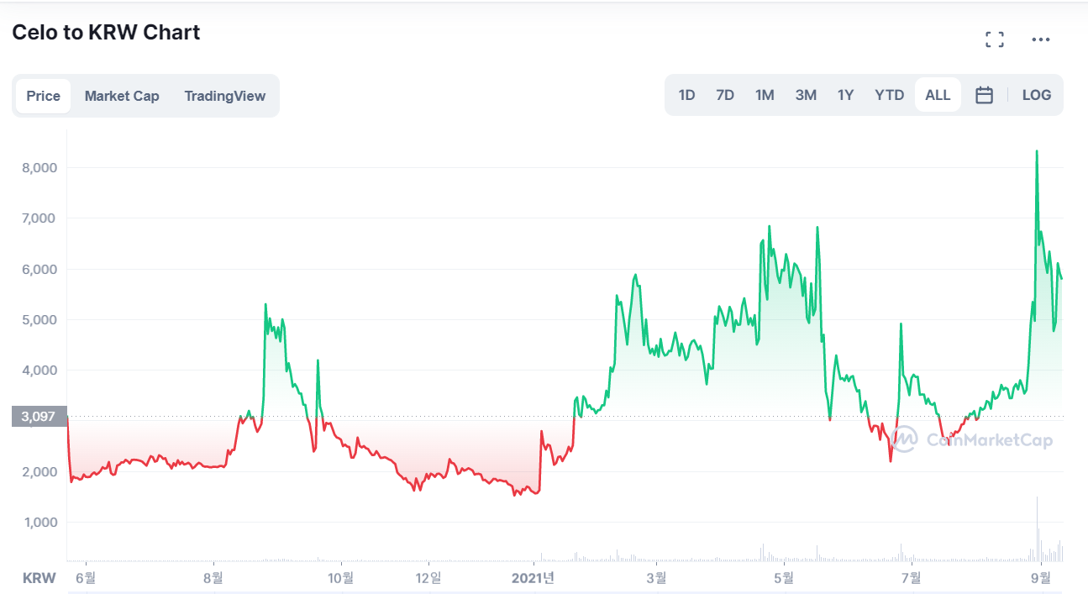The height and width of the screenshot is (594, 1088).
Task: Open the TradingView tab
Action: pos(224,96)
